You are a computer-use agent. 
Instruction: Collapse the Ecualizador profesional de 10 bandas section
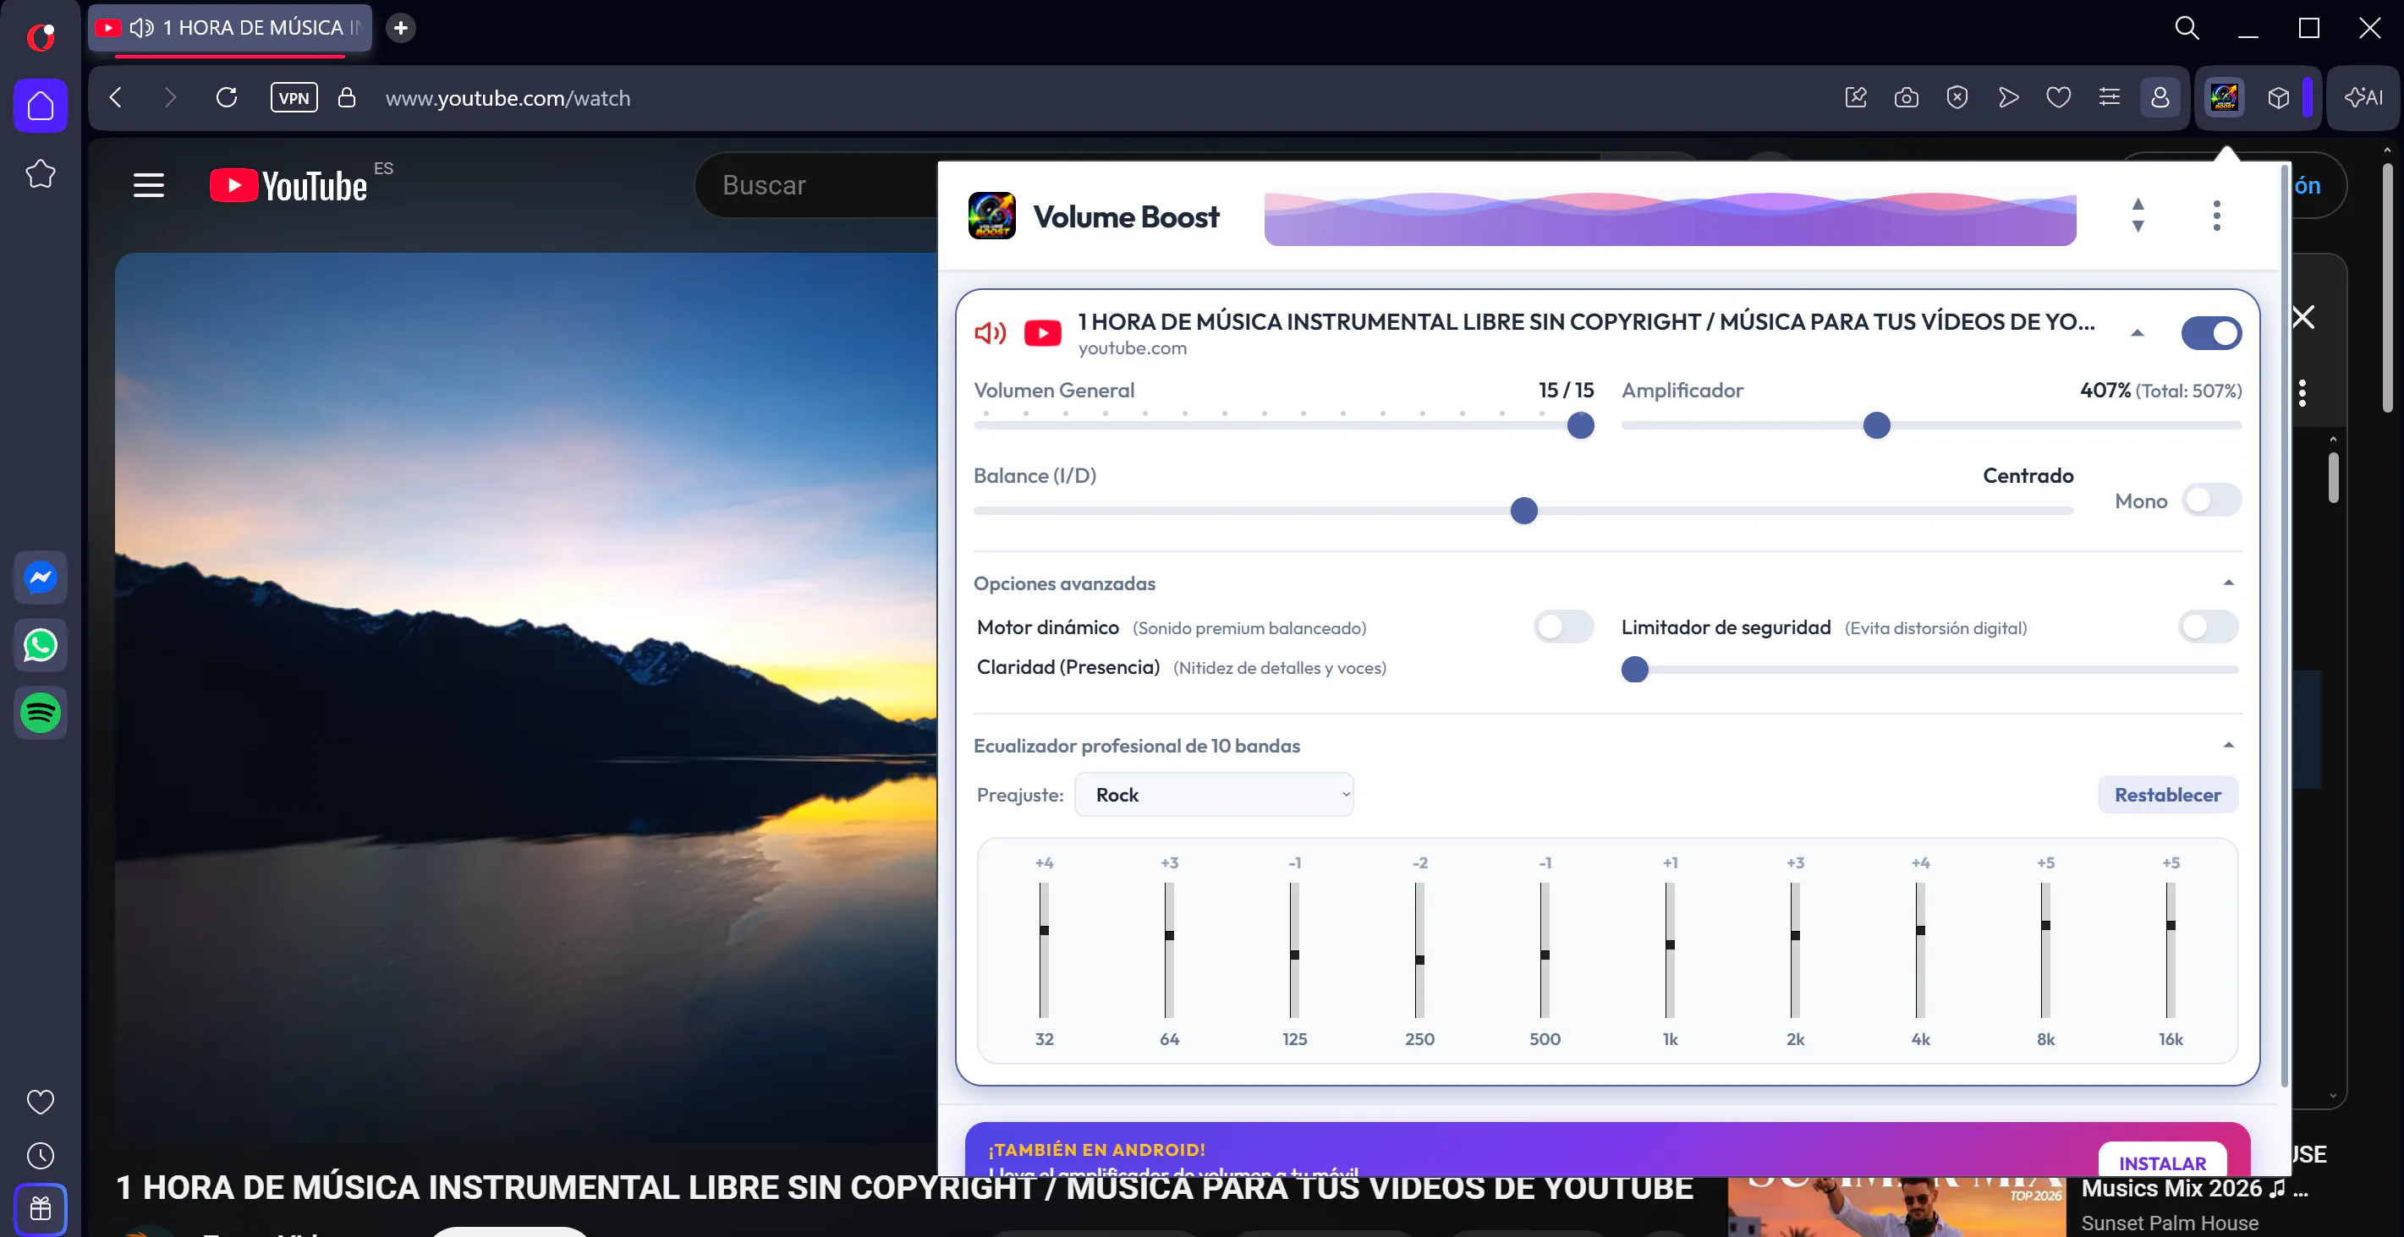2229,746
